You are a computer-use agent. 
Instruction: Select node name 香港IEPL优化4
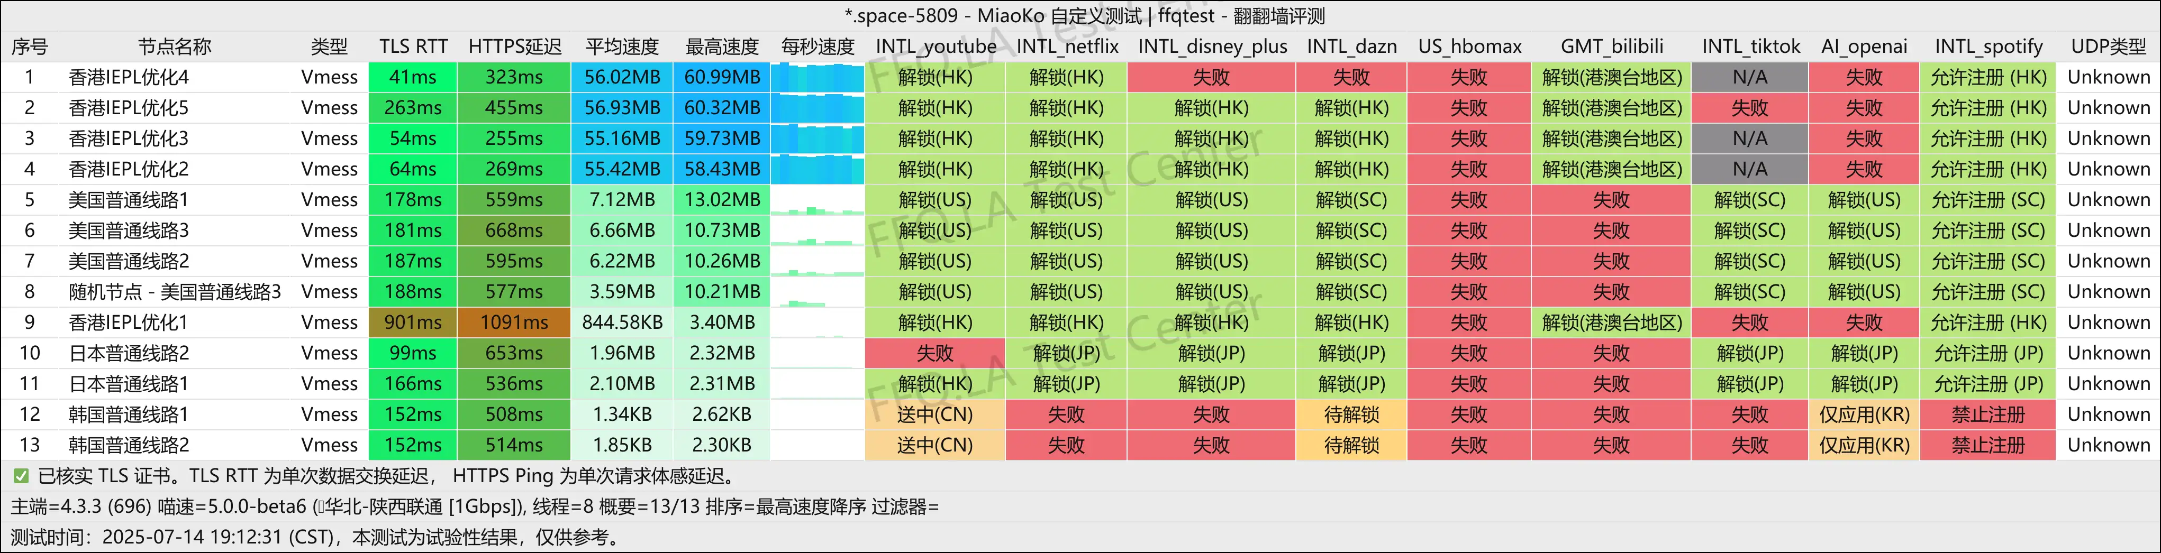[x=129, y=77]
